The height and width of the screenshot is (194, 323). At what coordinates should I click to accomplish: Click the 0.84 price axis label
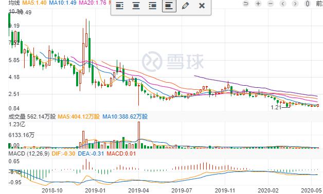coord(14,108)
